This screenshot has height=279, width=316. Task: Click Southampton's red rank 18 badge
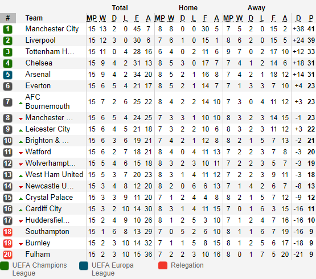pos(7,232)
